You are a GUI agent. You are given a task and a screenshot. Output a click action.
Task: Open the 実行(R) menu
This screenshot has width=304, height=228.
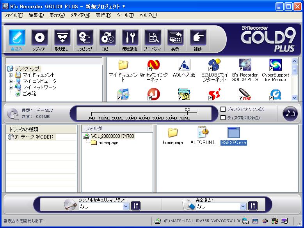coord(103,15)
